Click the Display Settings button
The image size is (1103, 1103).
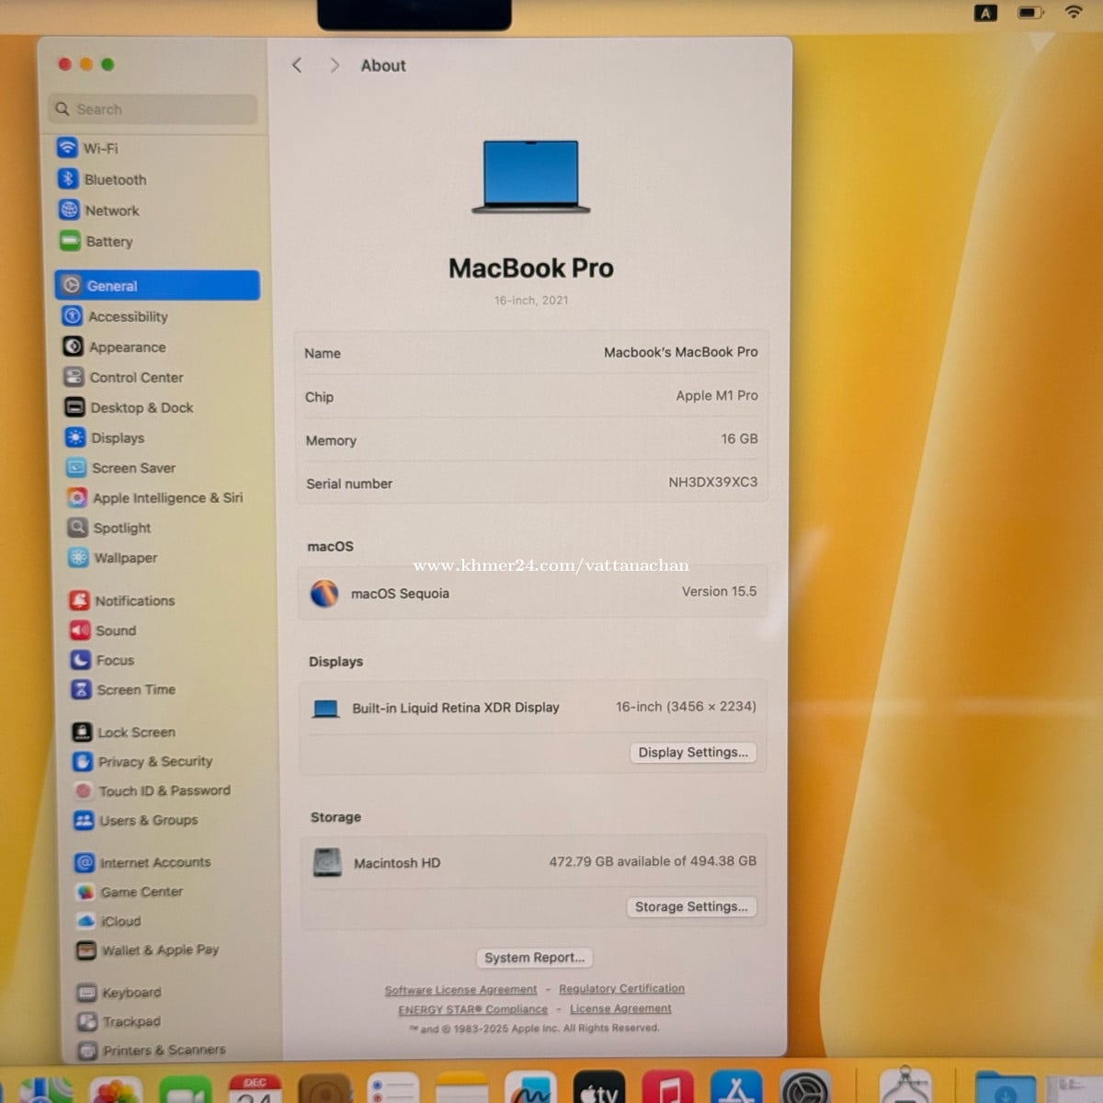pyautogui.click(x=693, y=753)
